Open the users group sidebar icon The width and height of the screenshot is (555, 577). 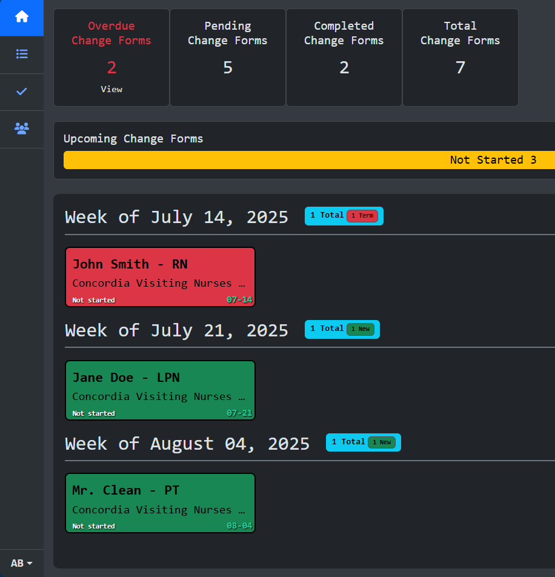[x=22, y=128]
